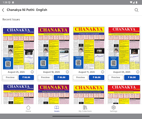This screenshot has height=119, width=142.
Task: Open second-row cover about Jio Finance
Action: point(89,94)
